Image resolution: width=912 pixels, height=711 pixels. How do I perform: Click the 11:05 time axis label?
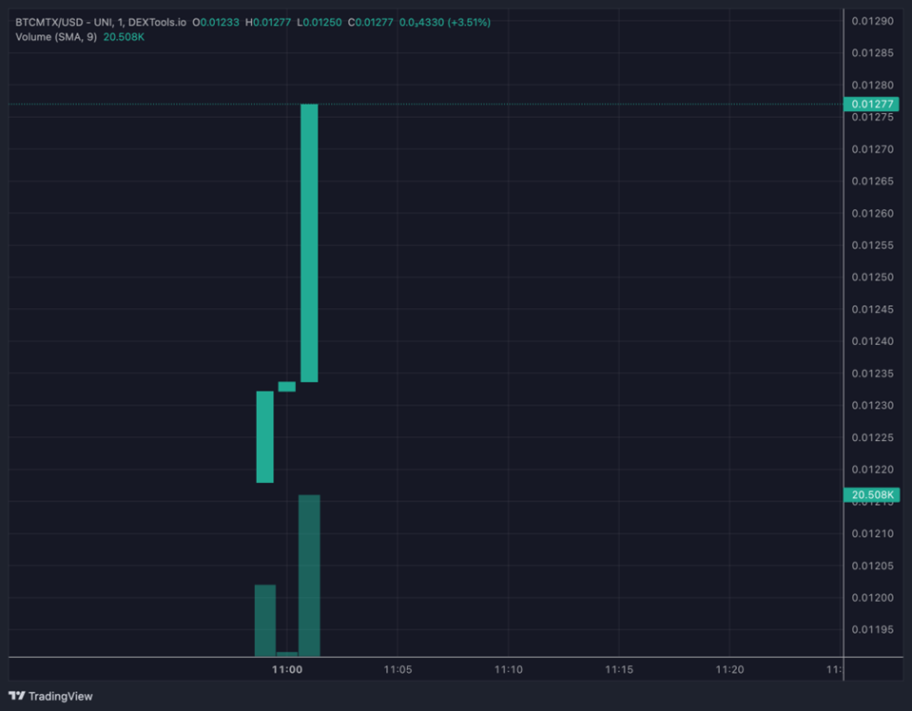(398, 670)
